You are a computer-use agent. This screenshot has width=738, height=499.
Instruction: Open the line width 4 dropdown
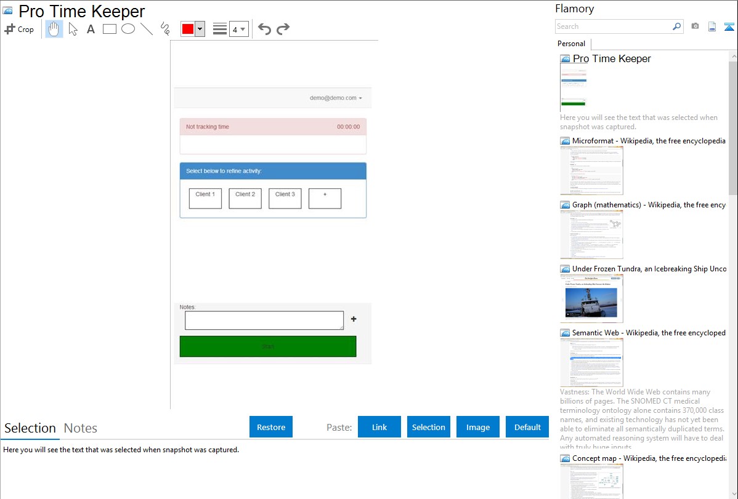239,29
